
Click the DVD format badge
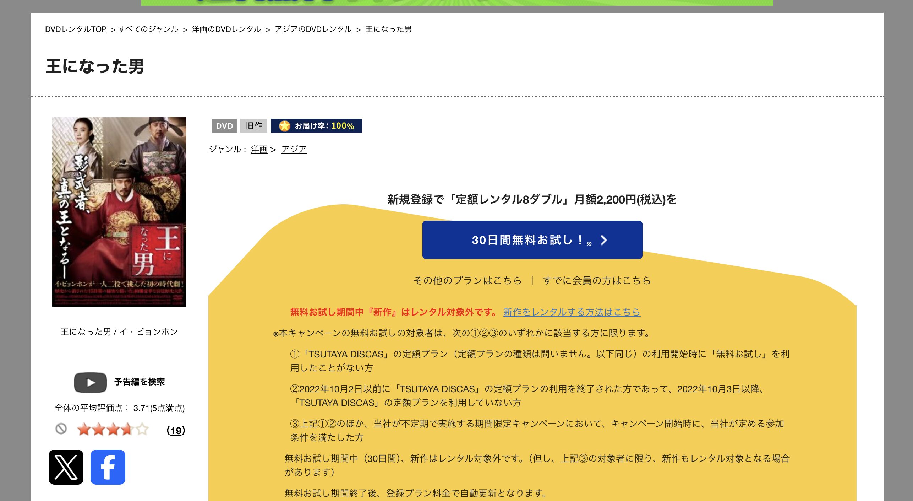pos(224,126)
